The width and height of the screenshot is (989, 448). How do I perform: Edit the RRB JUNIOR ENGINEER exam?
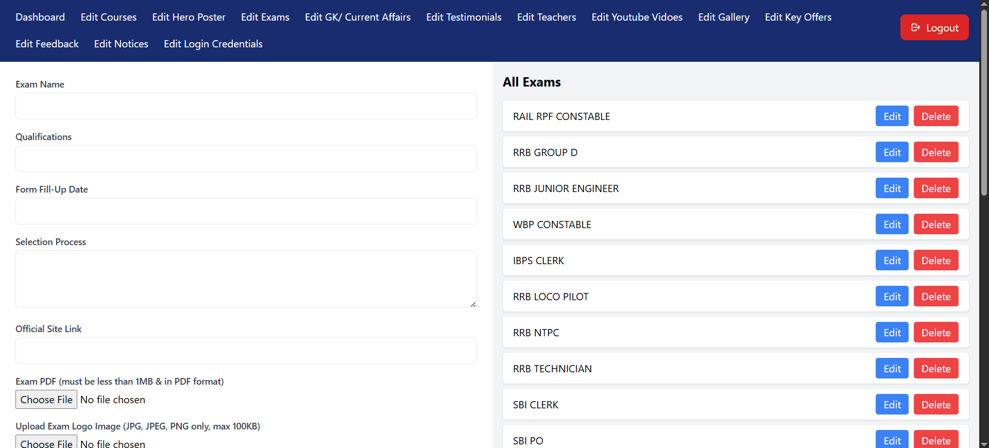pyautogui.click(x=892, y=188)
